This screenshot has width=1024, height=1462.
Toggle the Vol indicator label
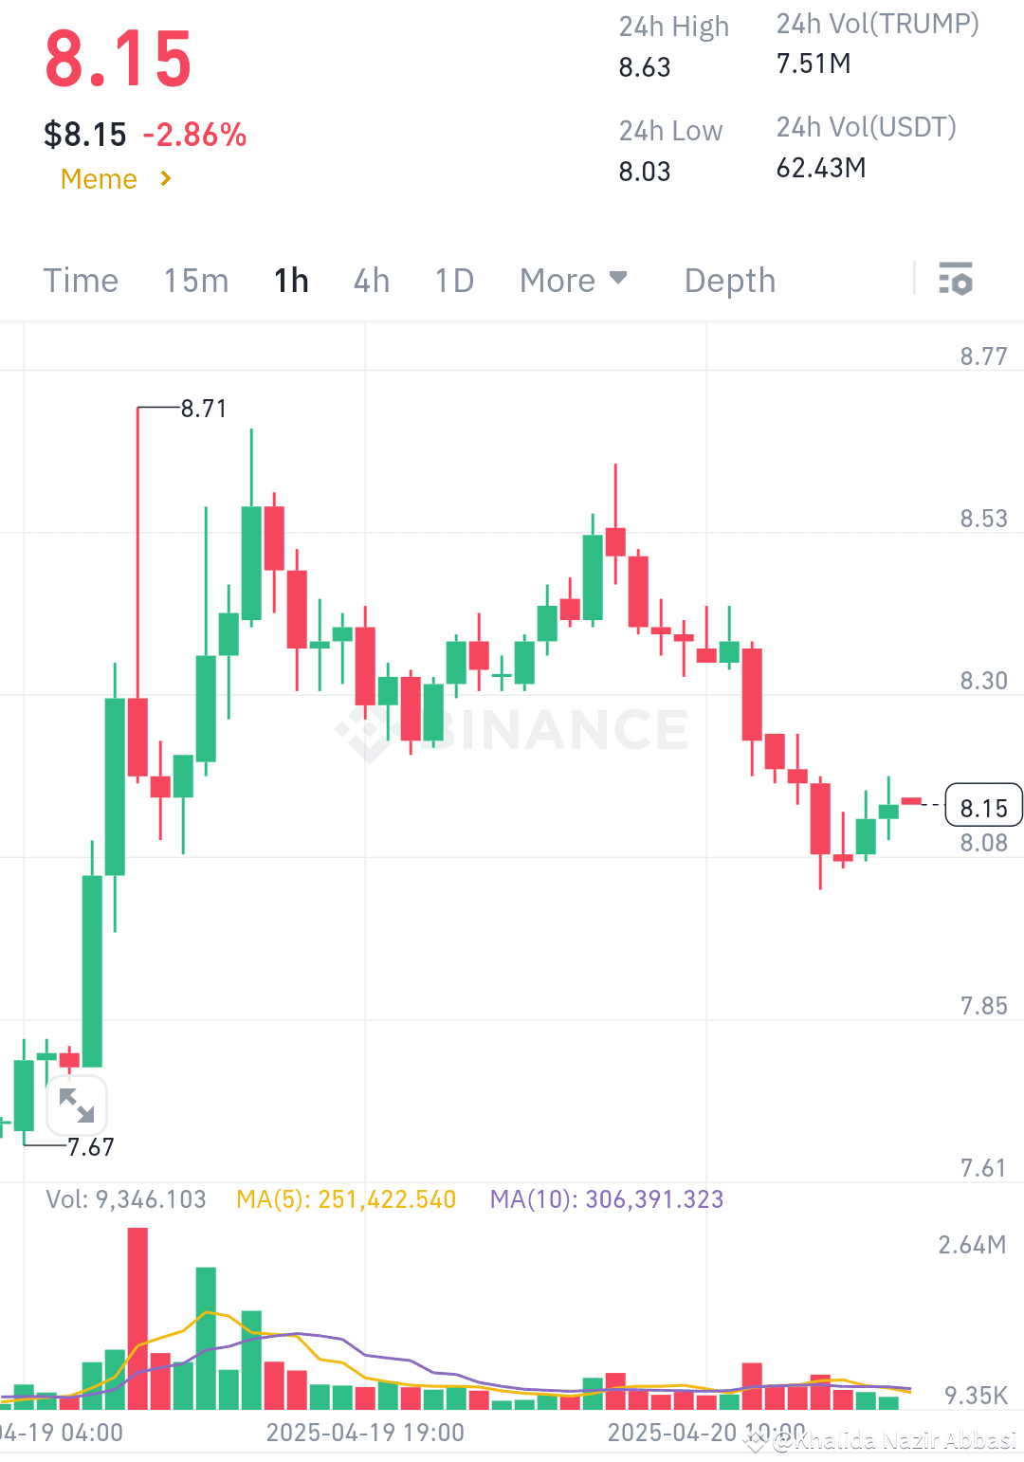[127, 1199]
